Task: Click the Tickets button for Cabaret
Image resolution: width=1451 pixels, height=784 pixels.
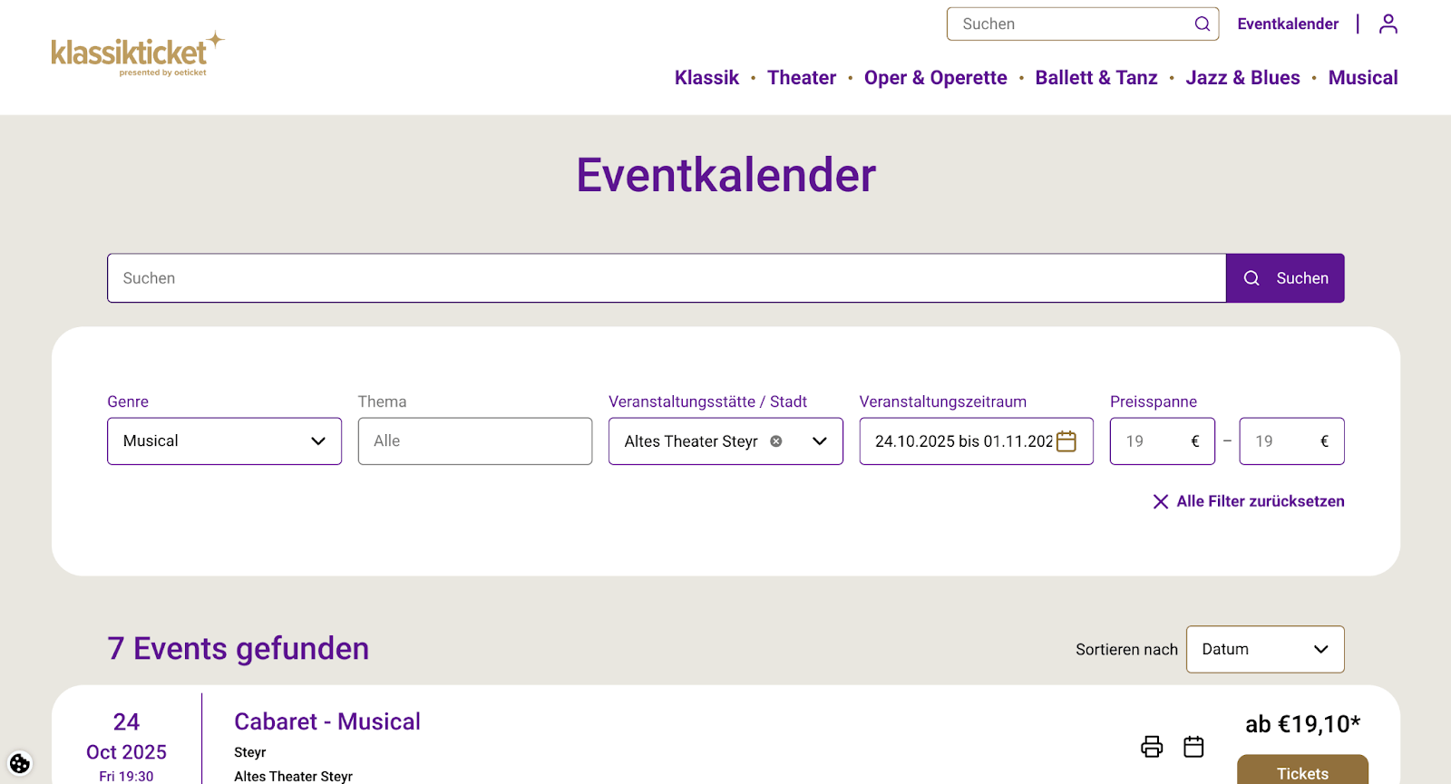Action: 1301,771
